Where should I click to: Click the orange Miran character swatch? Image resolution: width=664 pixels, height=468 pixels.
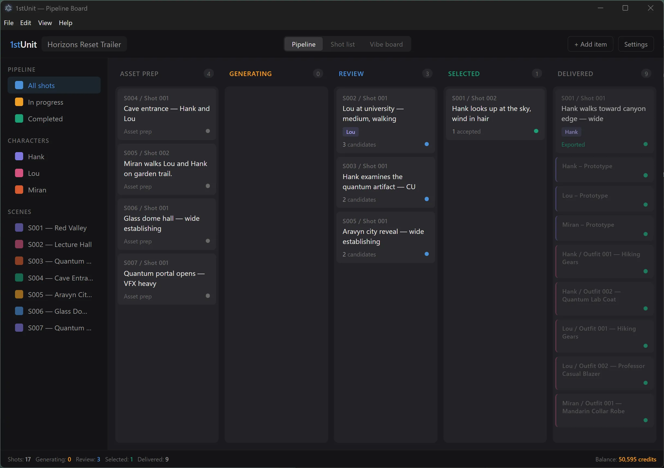click(19, 190)
